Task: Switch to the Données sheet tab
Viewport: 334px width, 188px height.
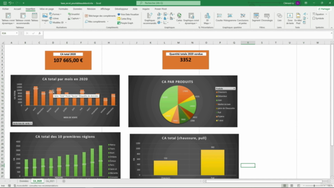Action: [x=24, y=181]
